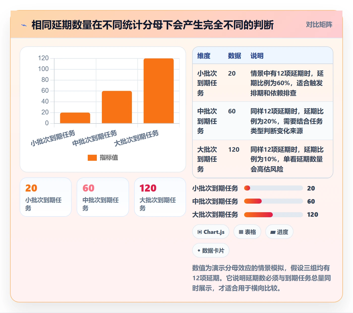Screen dimensions: 353x313
Task: Click the 大批次到期任务 progress bar
Action: 274,214
